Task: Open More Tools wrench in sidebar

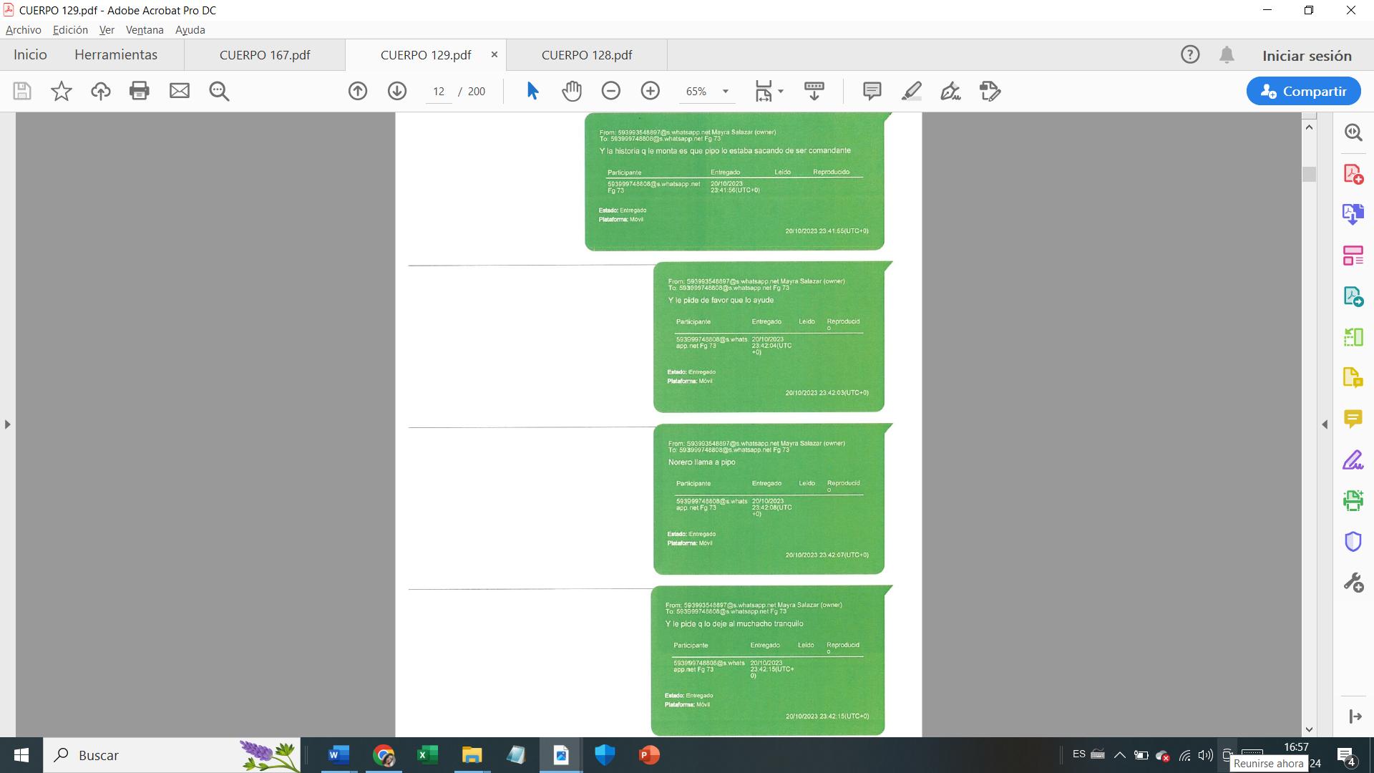Action: pyautogui.click(x=1353, y=582)
